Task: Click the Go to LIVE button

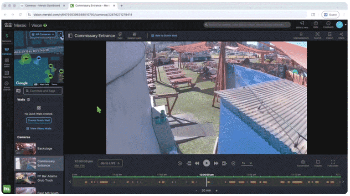Action: click(x=110, y=163)
